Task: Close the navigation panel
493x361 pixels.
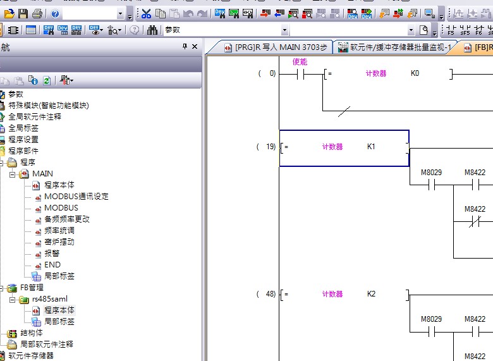Action: [195, 47]
